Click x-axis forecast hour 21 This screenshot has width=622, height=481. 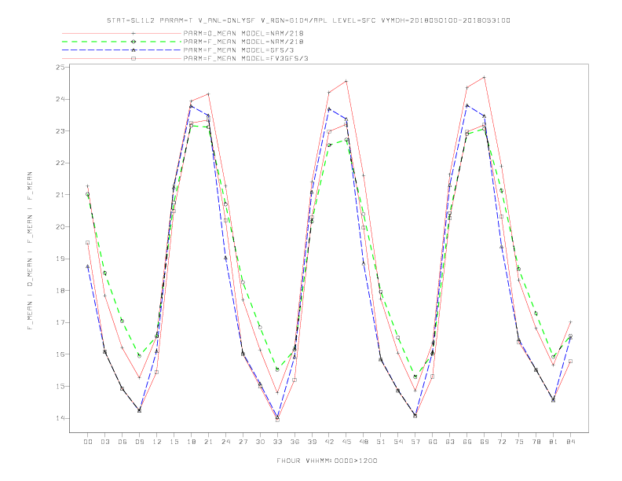coord(208,442)
